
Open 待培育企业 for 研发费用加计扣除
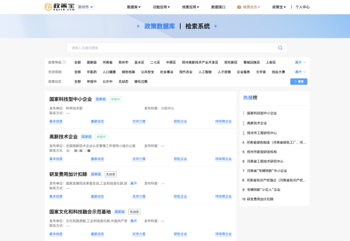(224, 196)
